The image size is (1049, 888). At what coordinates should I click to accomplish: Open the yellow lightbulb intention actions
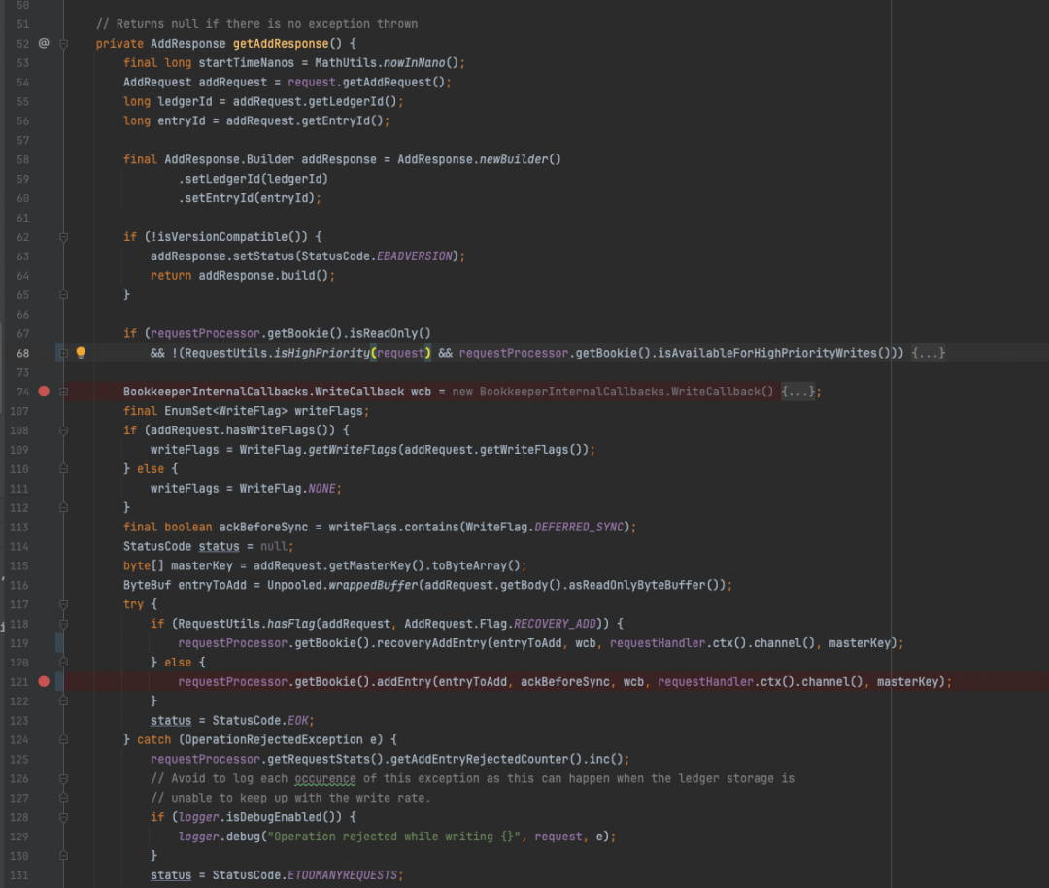pyautogui.click(x=81, y=353)
